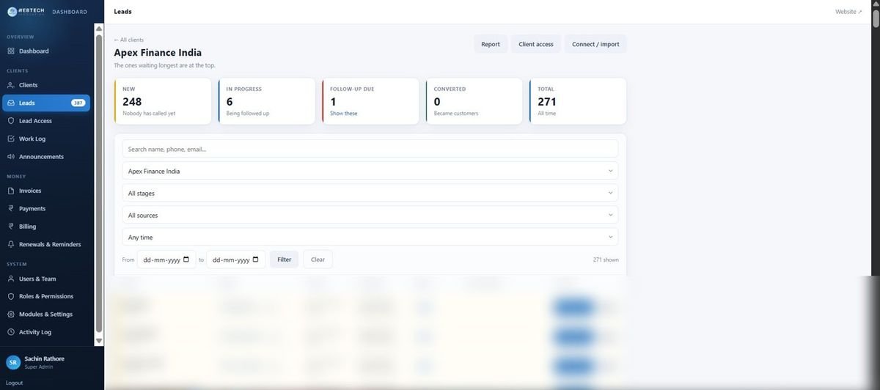Click the Converted 0 stat card
The image size is (880, 390).
click(474, 101)
